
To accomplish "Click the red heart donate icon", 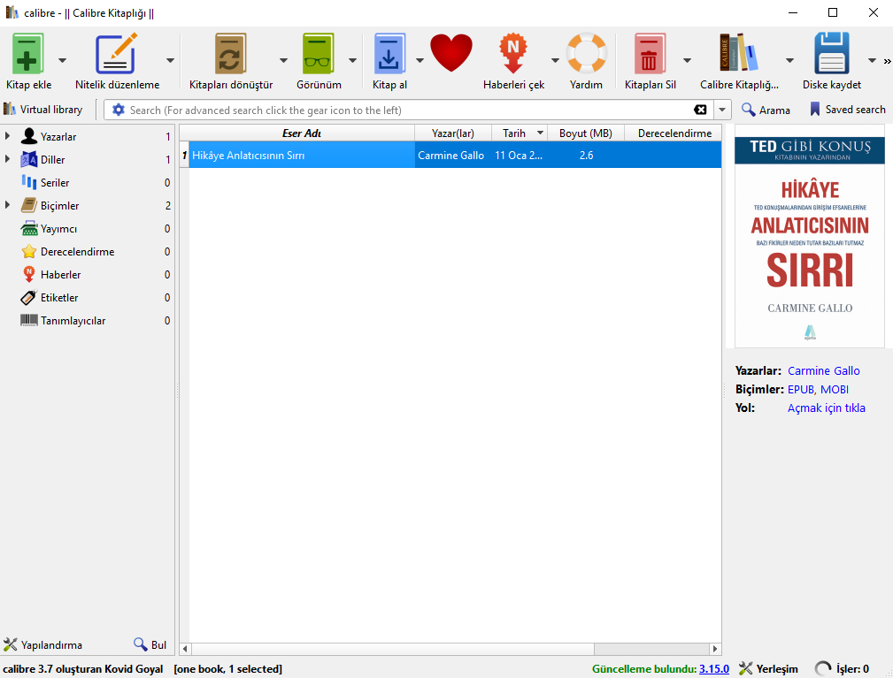I will point(451,53).
